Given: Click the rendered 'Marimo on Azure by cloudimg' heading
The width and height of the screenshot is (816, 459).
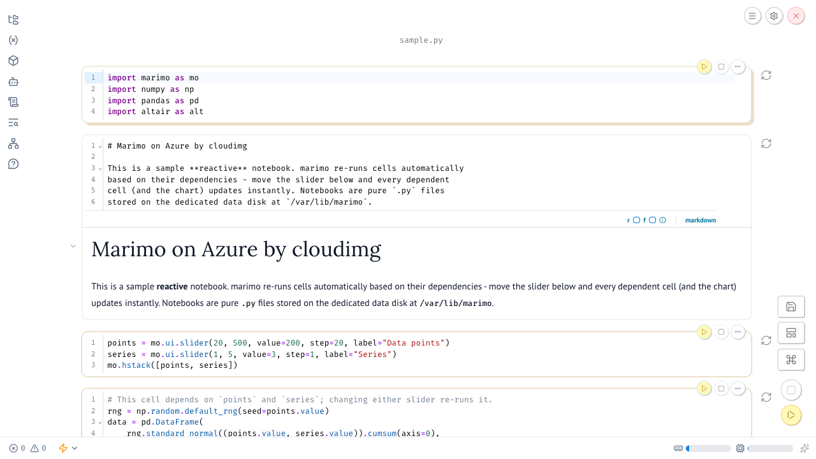Looking at the screenshot, I should (236, 249).
